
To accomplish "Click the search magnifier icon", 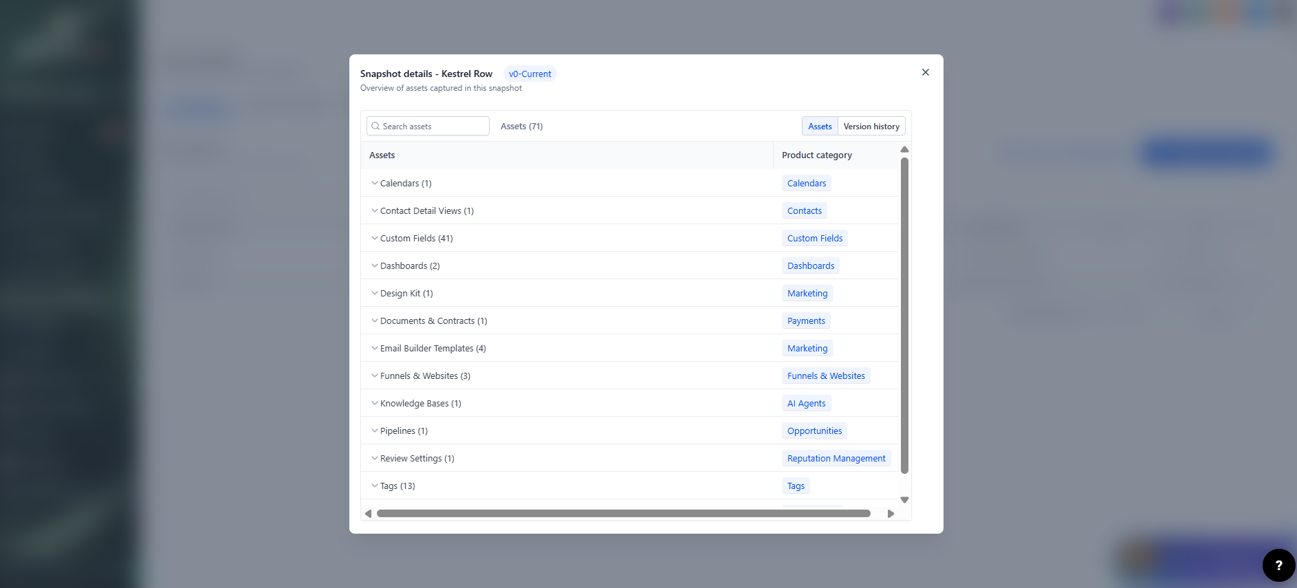I will pos(375,126).
